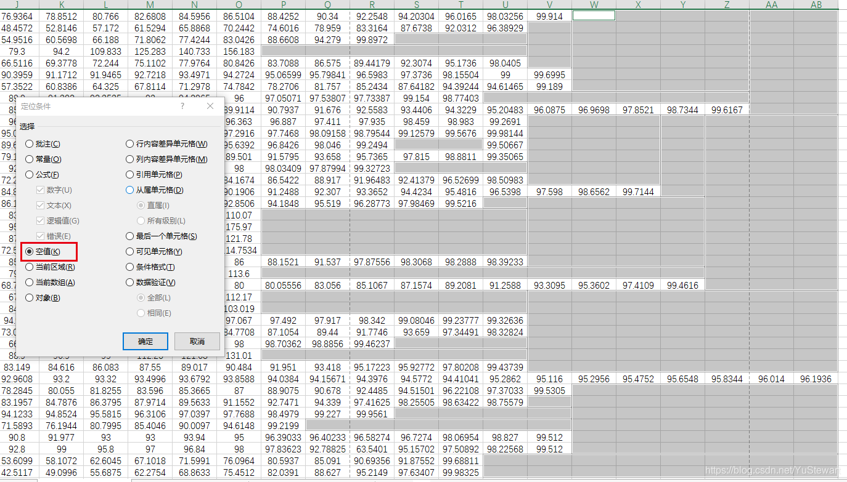Select 最后一个单元格(S) option
Screen dimensions: 847x482
[x=162, y=236]
